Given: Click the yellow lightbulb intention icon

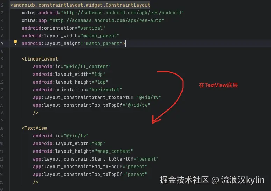Looking at the screenshot, I should 15,42.
